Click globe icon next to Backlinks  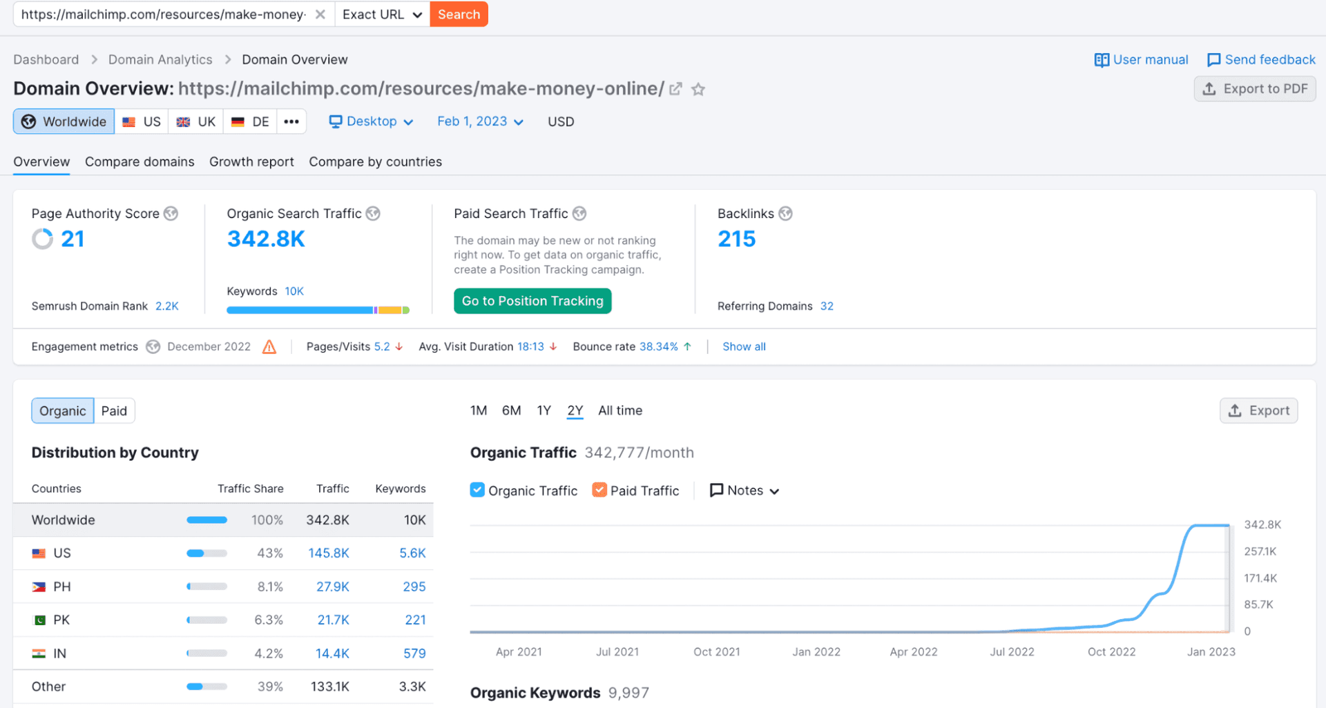785,214
